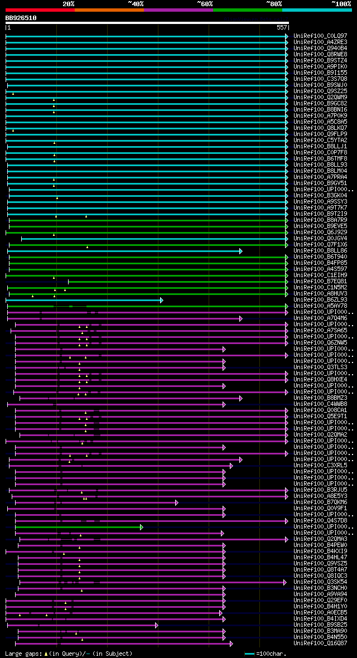Click the green ~80% identity legend segment
This screenshot has width=357, height=658.
click(248, 9)
